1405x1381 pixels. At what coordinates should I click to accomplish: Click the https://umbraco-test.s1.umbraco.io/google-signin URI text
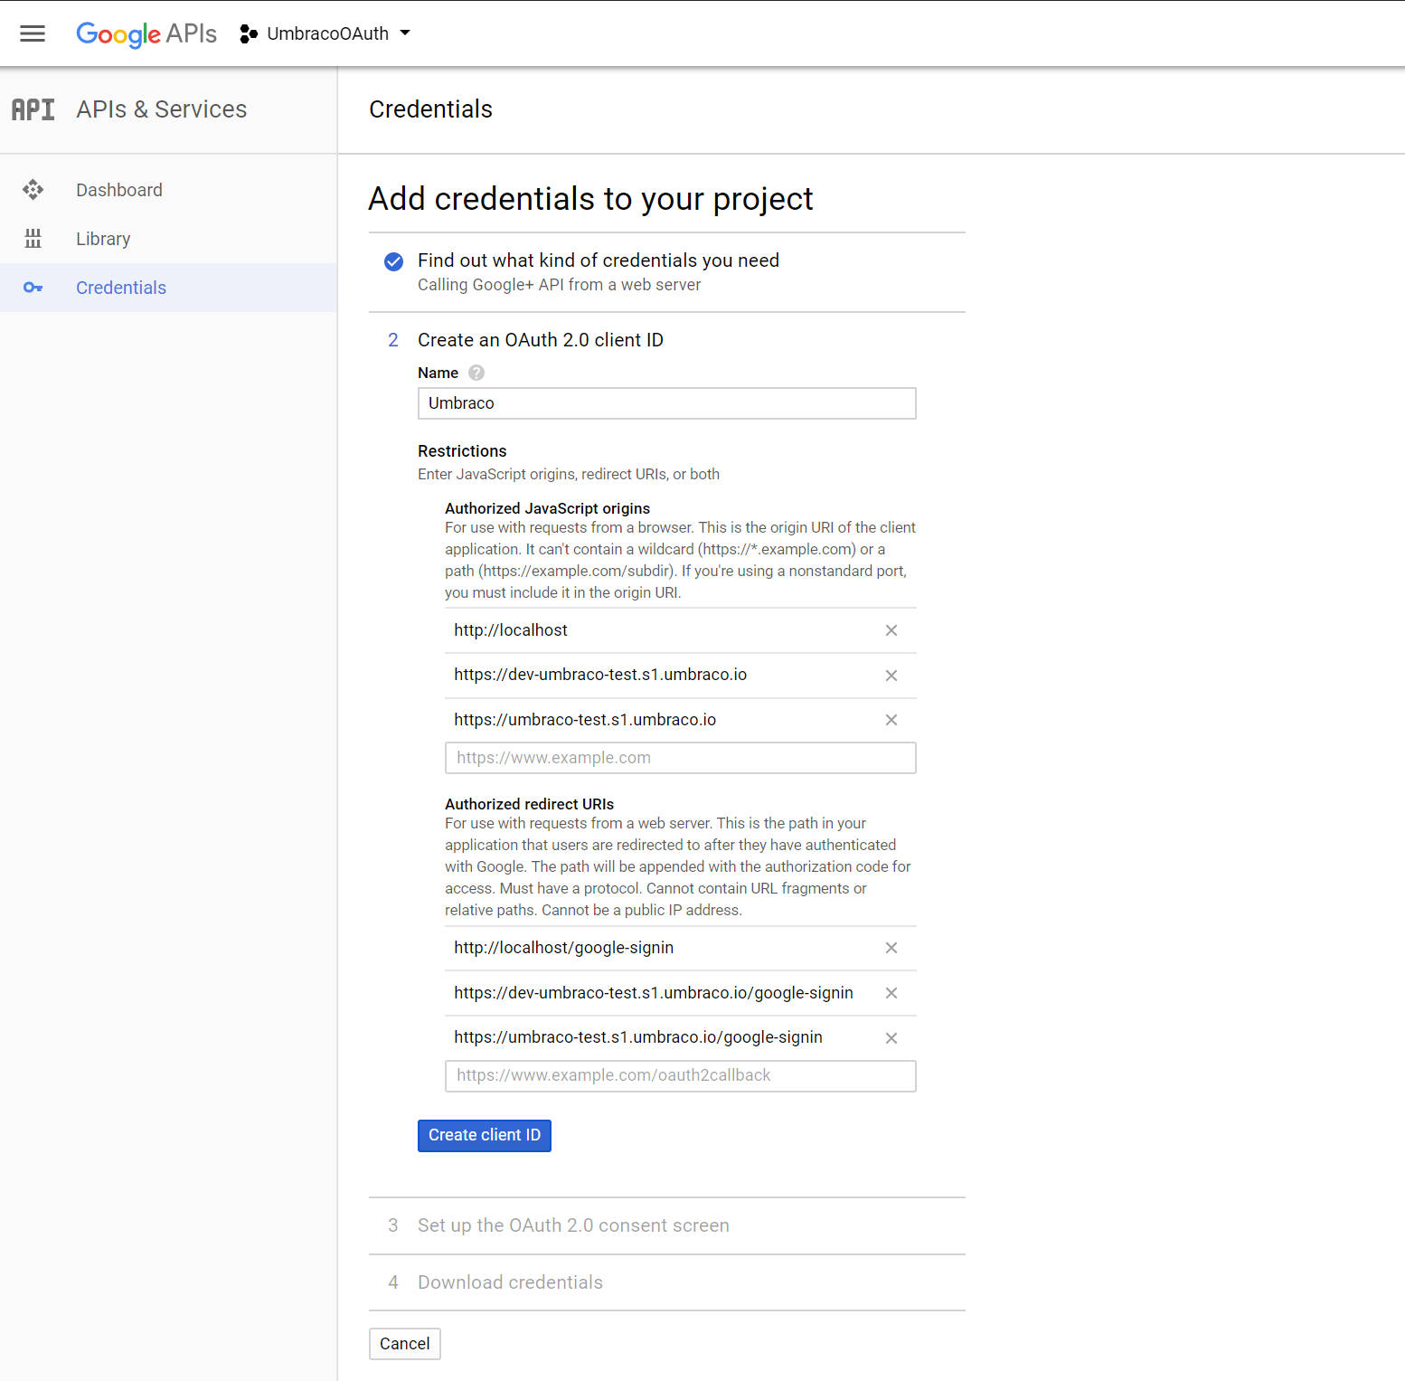(638, 1037)
